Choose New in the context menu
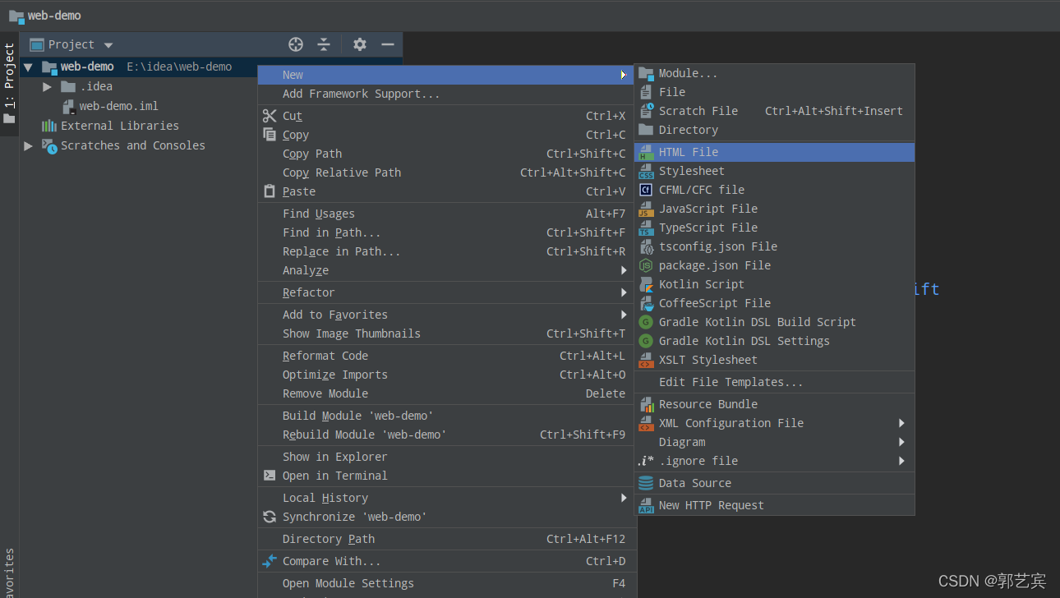 445,75
